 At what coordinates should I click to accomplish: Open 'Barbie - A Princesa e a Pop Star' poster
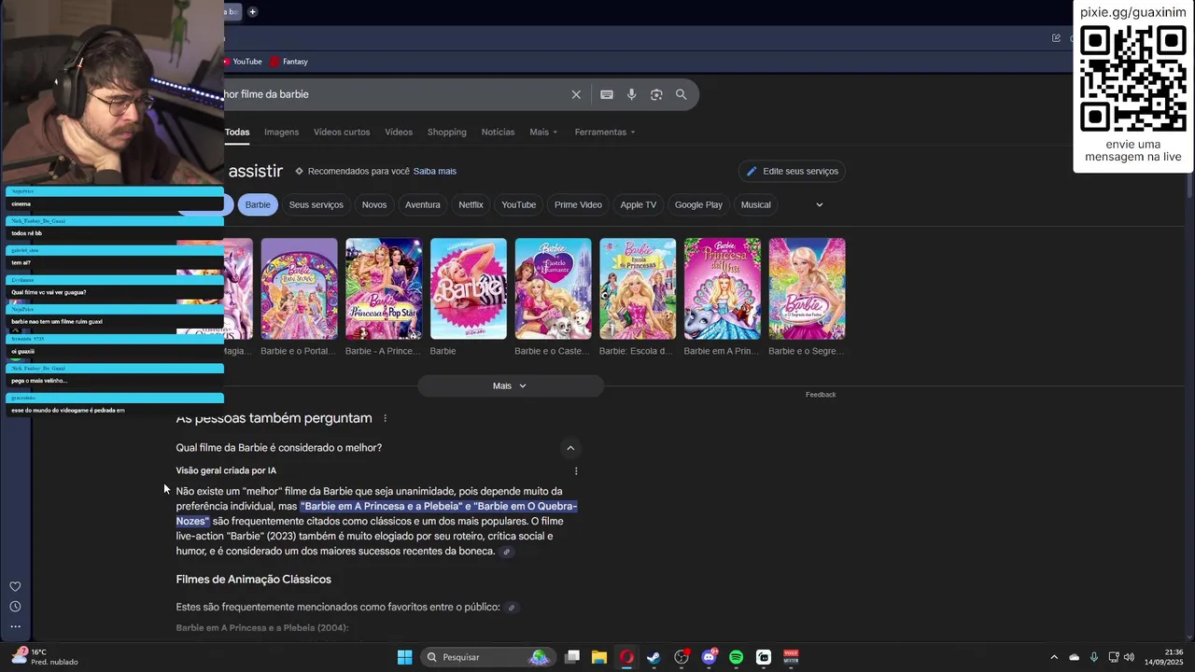click(384, 289)
